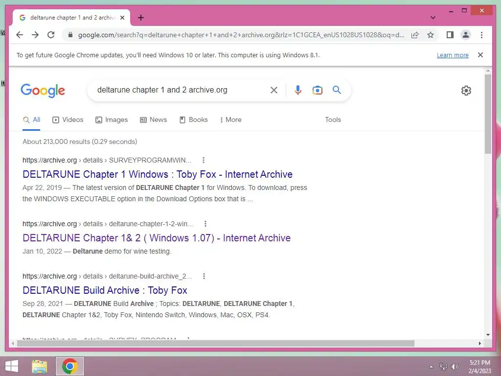The height and width of the screenshot is (376, 501).
Task: Switch to Videos results
Action: click(68, 120)
